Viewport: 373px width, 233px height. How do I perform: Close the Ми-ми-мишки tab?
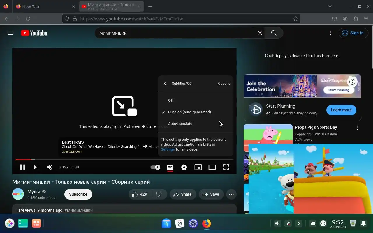tap(139, 6)
